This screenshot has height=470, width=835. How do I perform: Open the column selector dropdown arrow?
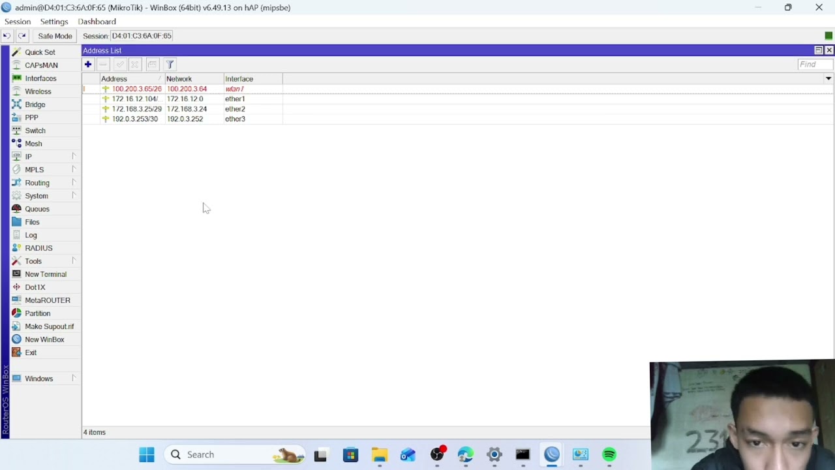click(x=828, y=78)
